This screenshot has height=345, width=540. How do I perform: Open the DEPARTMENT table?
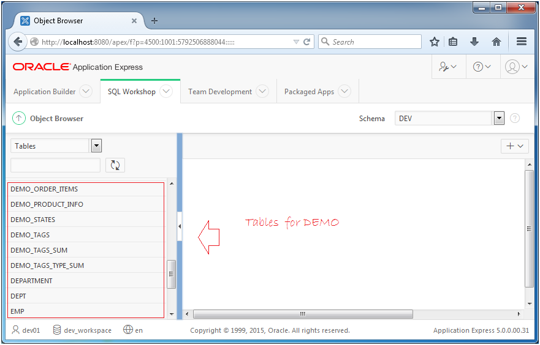[86, 281]
